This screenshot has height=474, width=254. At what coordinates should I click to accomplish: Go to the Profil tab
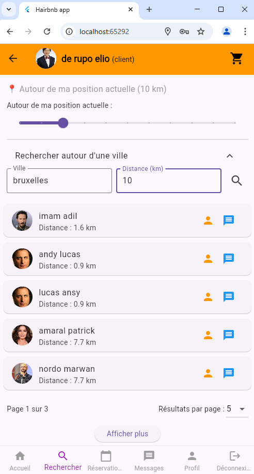tap(192, 461)
